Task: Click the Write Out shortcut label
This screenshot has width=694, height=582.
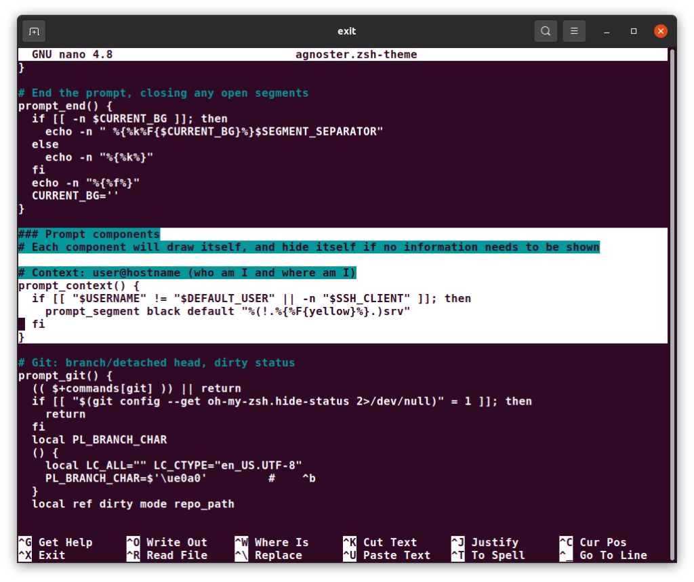Action: tap(176, 542)
